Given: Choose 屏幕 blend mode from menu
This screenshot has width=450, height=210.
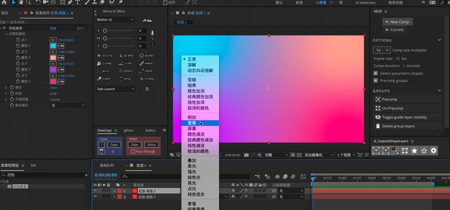Looking at the screenshot, I should 200,129.
